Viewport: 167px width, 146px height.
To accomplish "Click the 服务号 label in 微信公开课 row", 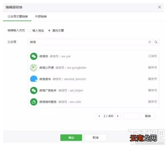I will coord(153,67).
